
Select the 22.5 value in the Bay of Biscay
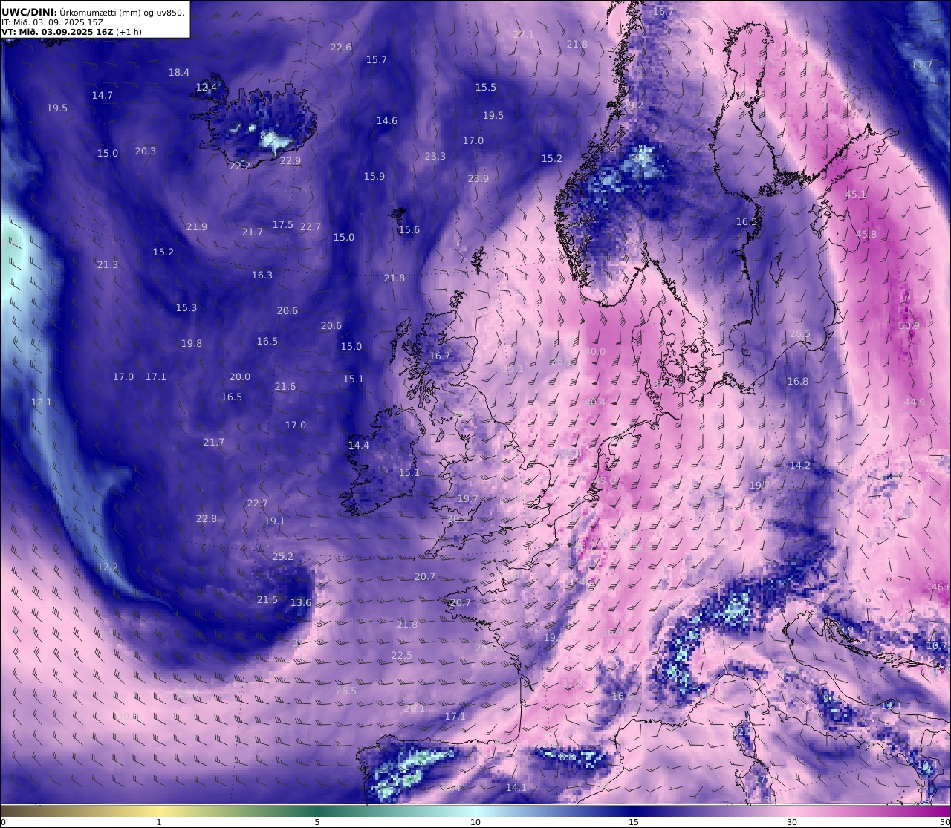pos(402,656)
